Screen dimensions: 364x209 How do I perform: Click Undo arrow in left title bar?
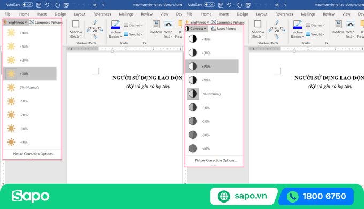click(47, 5)
